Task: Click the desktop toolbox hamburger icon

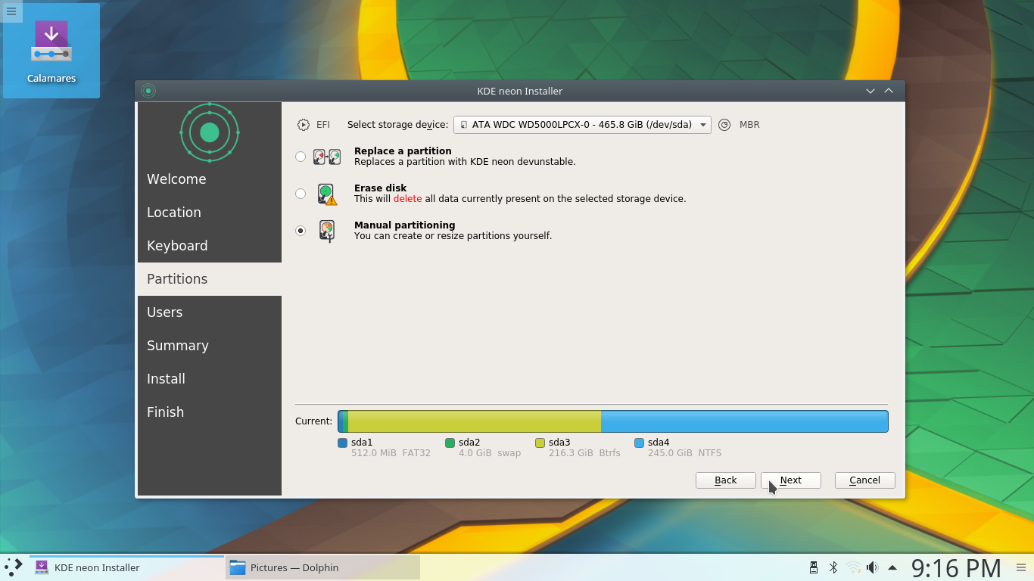Action: coord(11,11)
